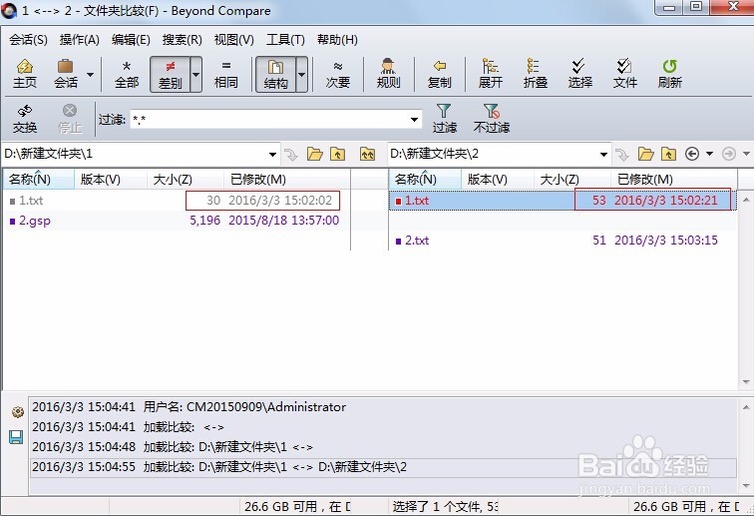Click in the 过滤 filter text field
The image size is (754, 516).
pos(268,120)
